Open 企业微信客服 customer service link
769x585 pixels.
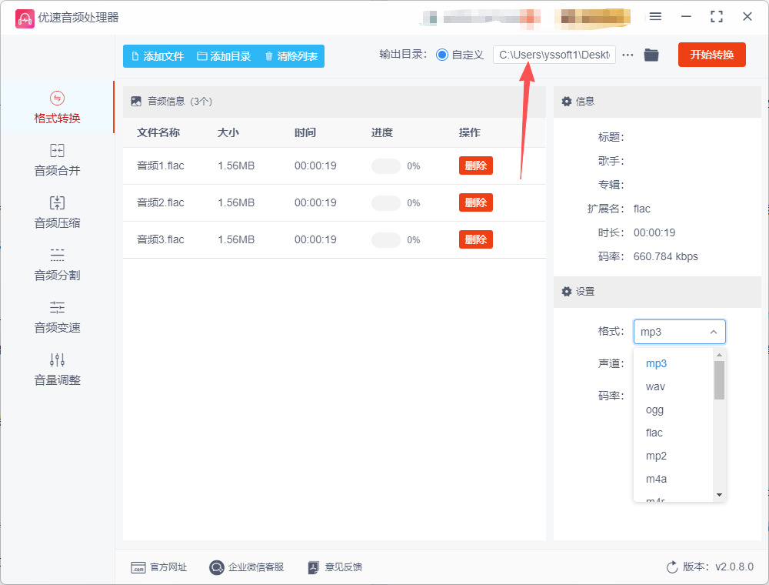tap(246, 567)
